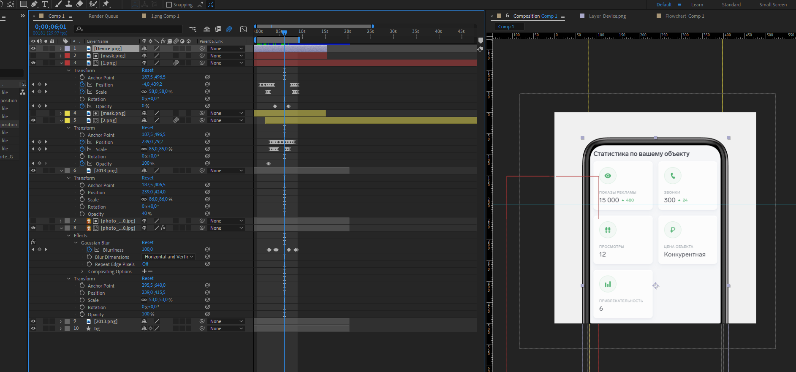This screenshot has width=796, height=372.
Task: Open Composition Mini-Flowchart icon
Action: 193,29
